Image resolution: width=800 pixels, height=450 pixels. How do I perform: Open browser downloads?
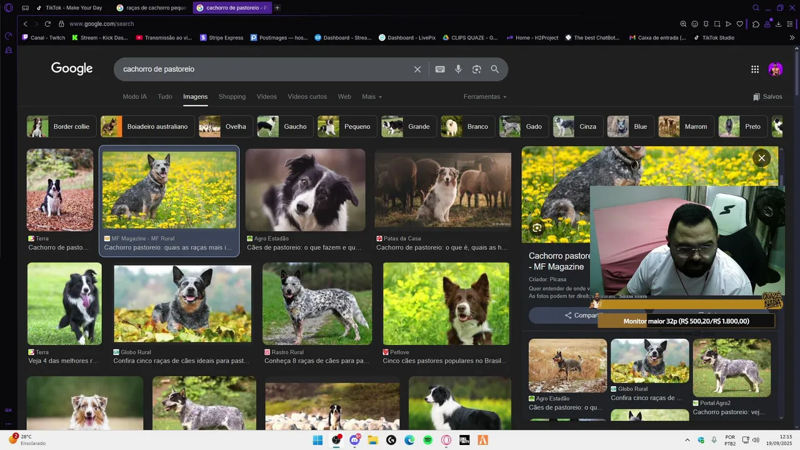point(778,24)
